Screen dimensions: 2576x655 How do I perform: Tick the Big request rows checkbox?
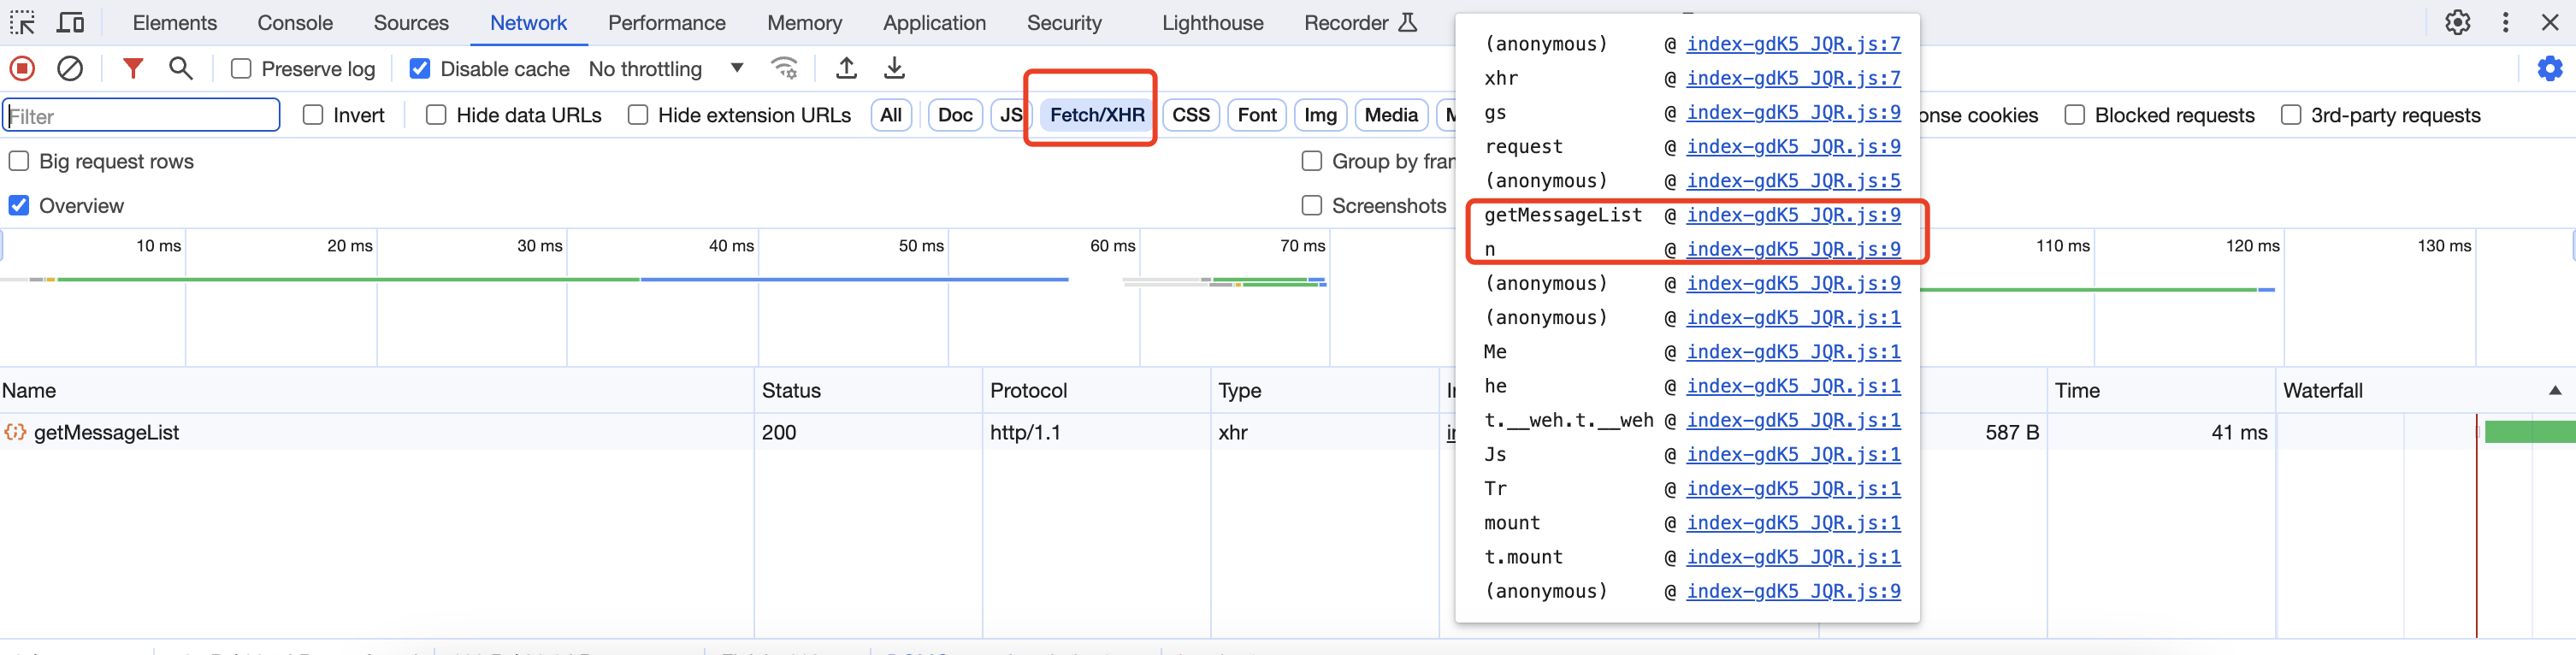19,161
